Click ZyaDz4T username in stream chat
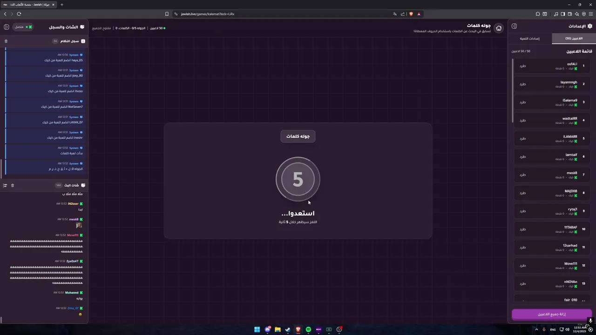This screenshot has height=335, width=596. click(72, 261)
